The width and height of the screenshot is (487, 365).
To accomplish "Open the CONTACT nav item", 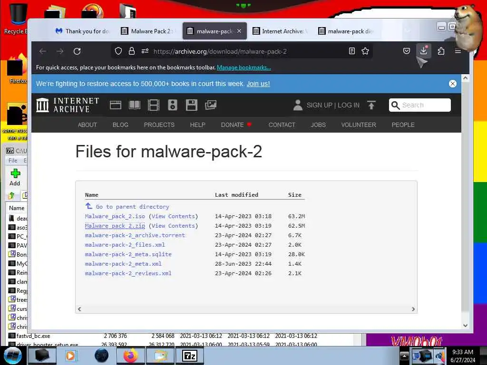I will click(x=282, y=125).
